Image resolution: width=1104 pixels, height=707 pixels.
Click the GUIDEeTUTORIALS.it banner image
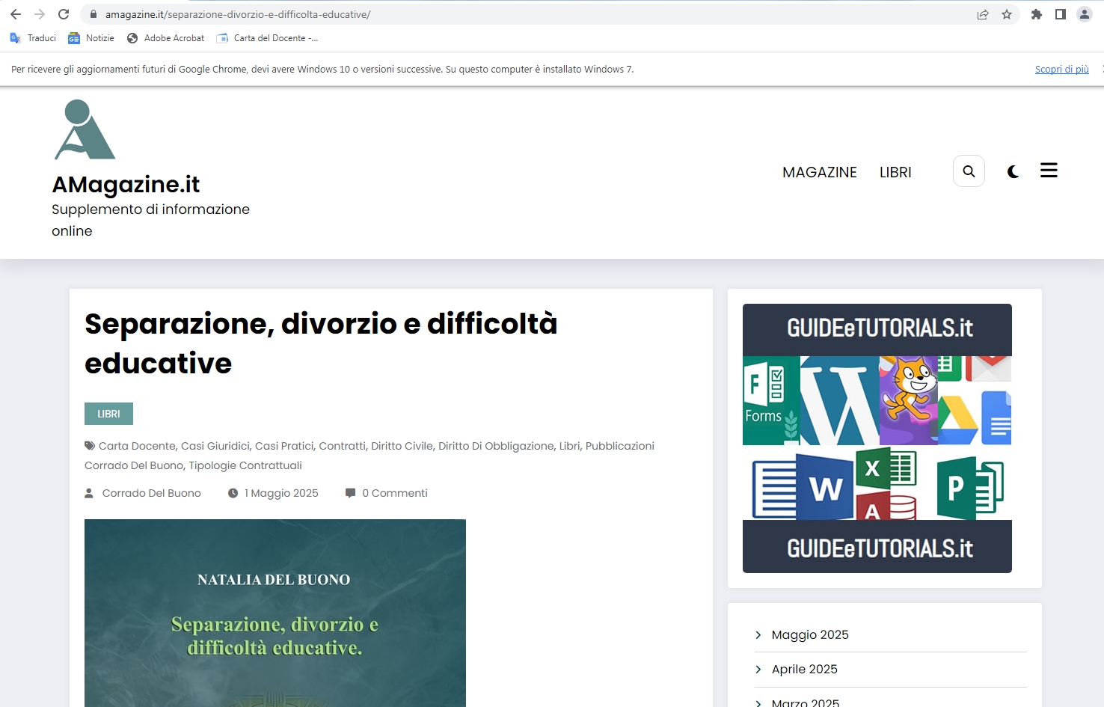click(877, 438)
